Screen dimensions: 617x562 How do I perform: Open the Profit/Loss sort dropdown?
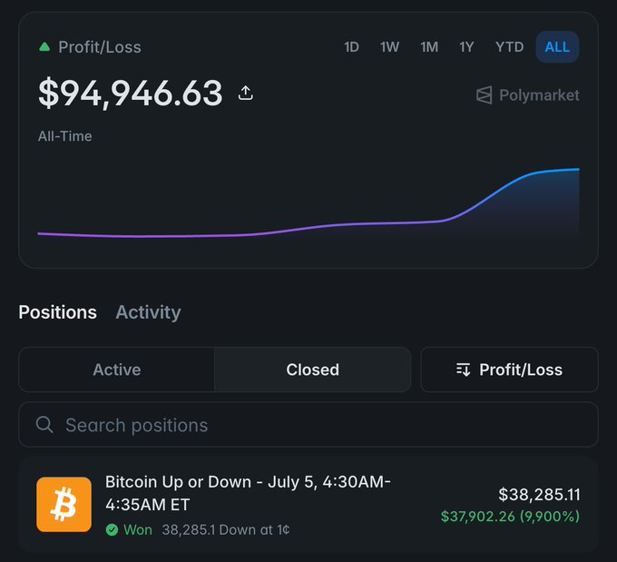tap(510, 370)
